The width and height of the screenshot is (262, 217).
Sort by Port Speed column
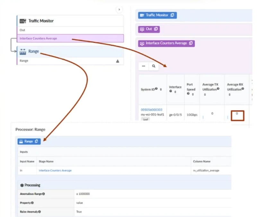point(193,94)
